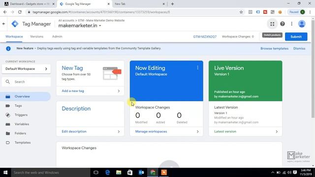Click the Browse templates link
315x177 pixels.
click(x=275, y=49)
